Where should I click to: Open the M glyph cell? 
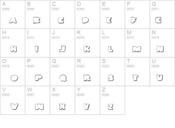137,43
